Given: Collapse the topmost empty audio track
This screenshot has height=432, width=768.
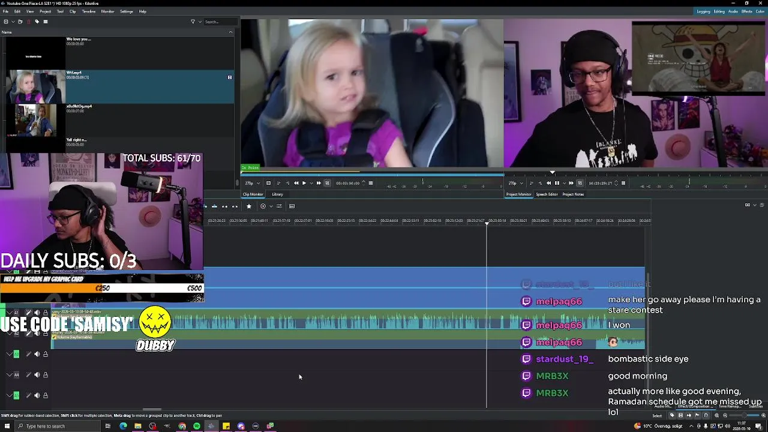Looking at the screenshot, I should pos(9,354).
